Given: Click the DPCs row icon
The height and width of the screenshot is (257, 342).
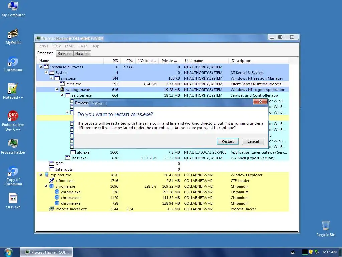Looking at the screenshot, I should coord(52,163).
